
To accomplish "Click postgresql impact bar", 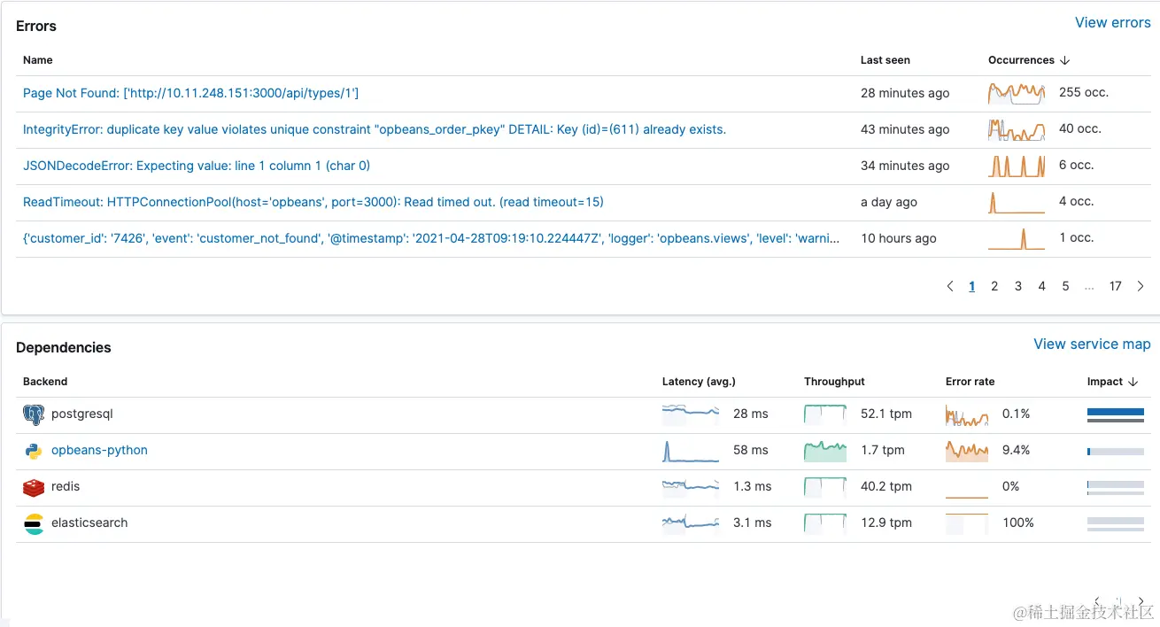I will pos(1116,414).
